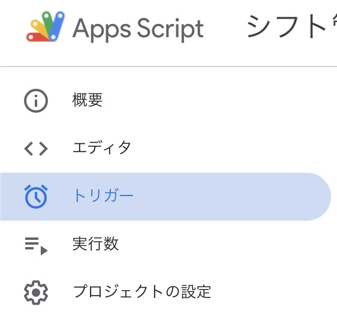Open the Apps Script home text link
This screenshot has height=319, width=337.
(138, 29)
